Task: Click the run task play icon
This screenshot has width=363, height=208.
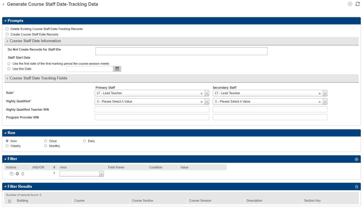Action: [x=350, y=4]
